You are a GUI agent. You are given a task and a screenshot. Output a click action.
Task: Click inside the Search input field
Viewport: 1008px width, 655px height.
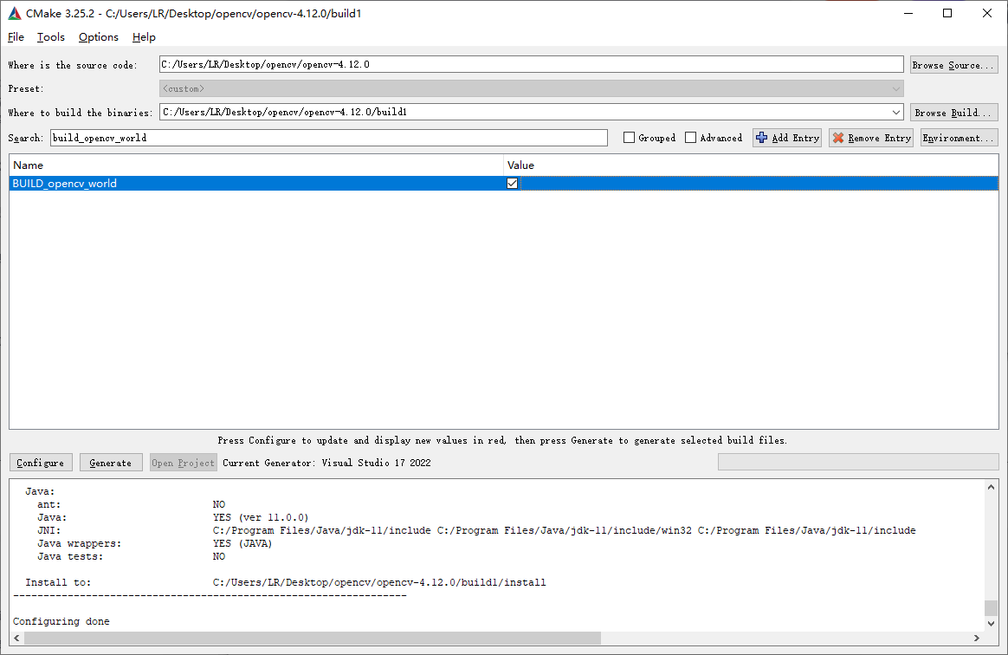pyautogui.click(x=329, y=137)
